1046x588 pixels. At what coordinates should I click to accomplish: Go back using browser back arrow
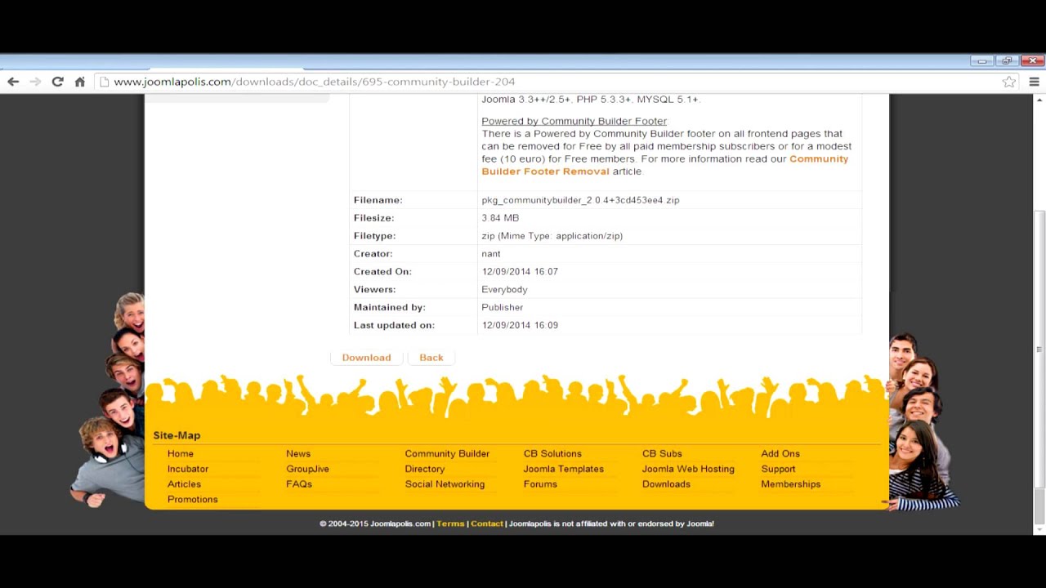(x=13, y=82)
